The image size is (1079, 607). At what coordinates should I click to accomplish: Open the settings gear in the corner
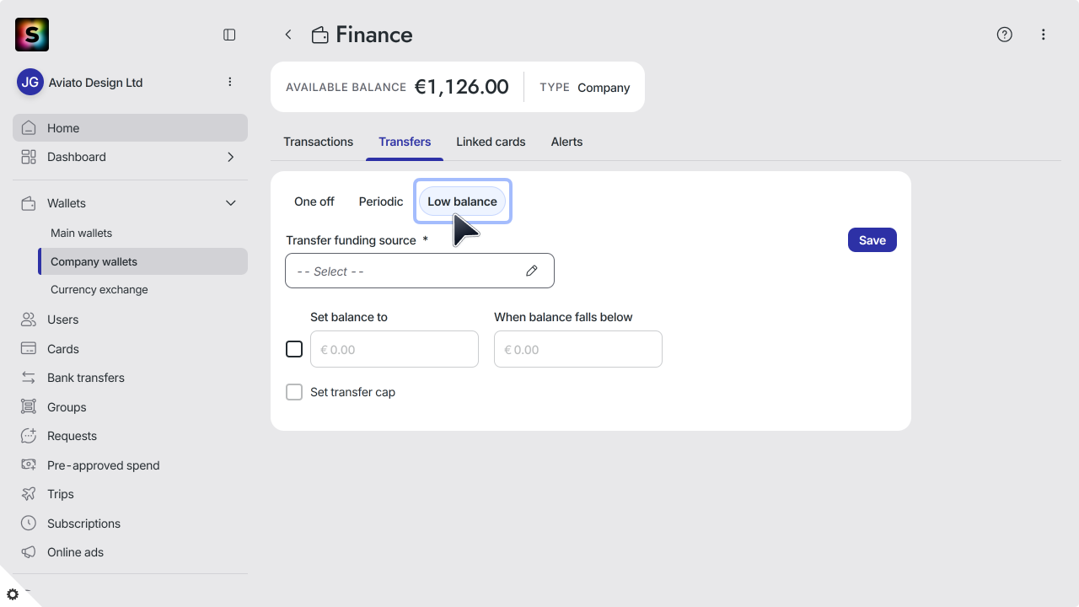13,594
